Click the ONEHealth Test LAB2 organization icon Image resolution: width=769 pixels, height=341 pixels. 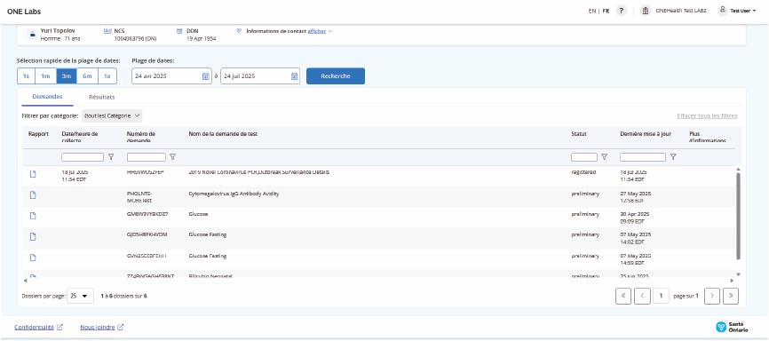[646, 11]
